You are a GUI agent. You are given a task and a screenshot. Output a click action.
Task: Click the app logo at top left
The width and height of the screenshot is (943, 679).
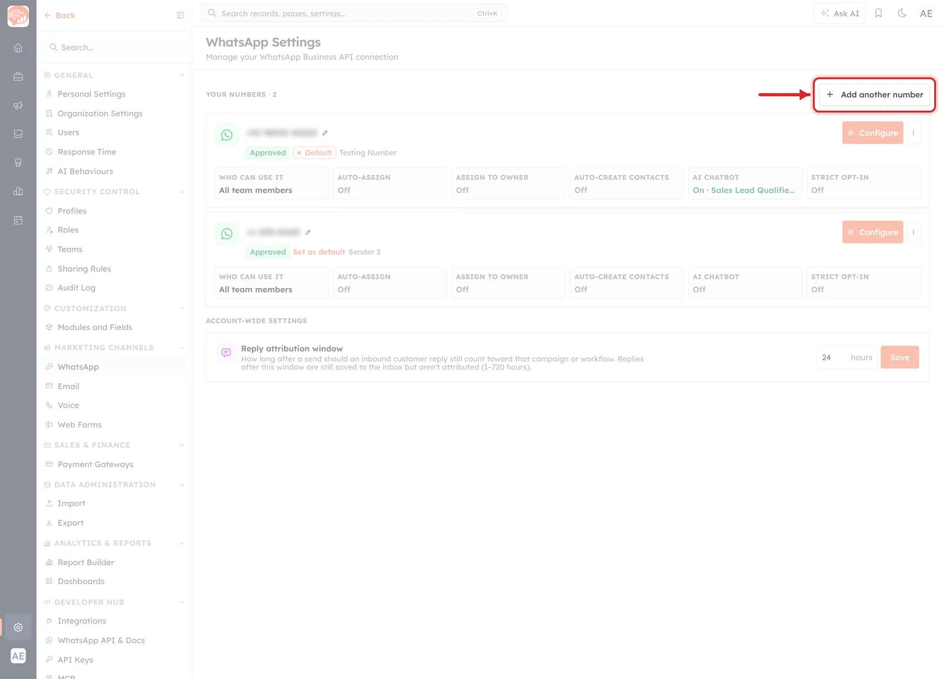click(18, 16)
